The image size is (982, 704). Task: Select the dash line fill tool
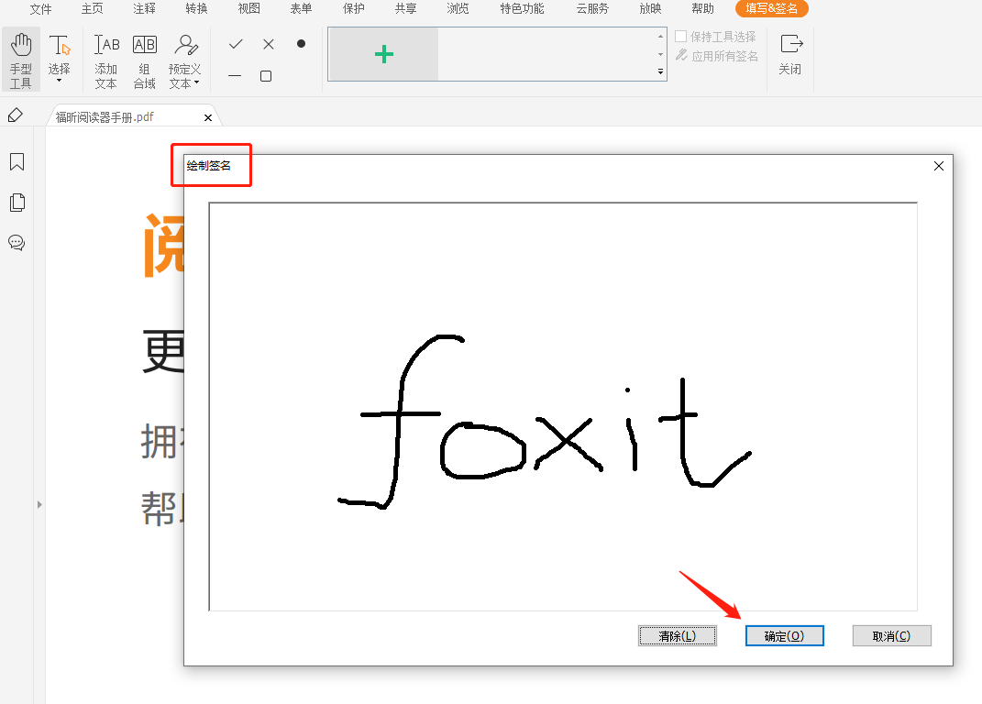[236, 76]
